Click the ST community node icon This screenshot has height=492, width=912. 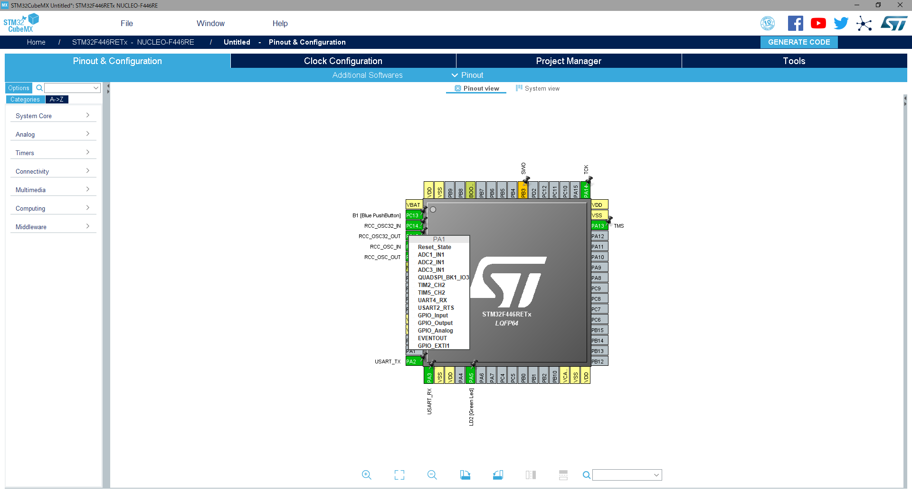pyautogui.click(x=864, y=23)
